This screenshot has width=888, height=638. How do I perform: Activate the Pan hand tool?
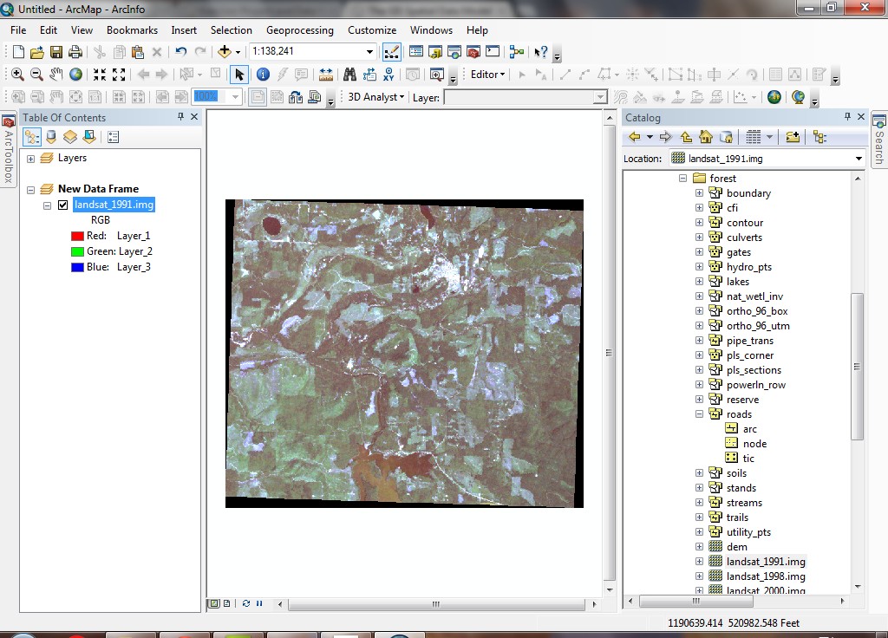[x=56, y=75]
